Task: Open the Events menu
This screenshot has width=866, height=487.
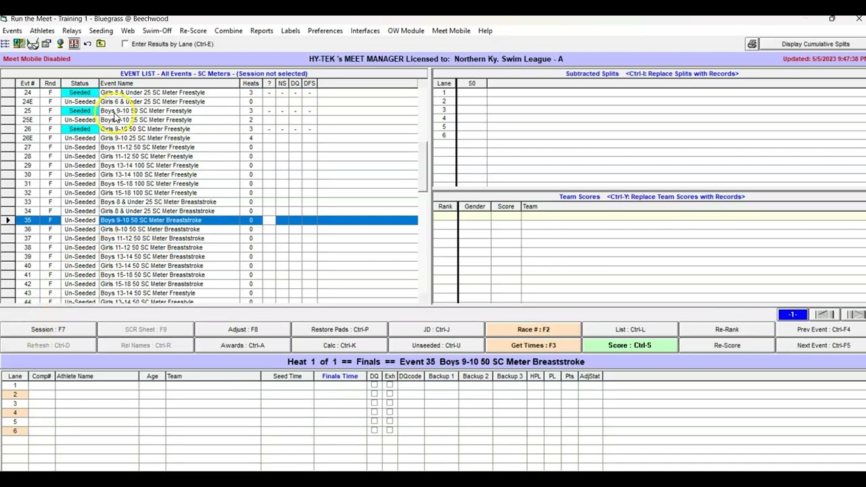Action: click(x=12, y=30)
